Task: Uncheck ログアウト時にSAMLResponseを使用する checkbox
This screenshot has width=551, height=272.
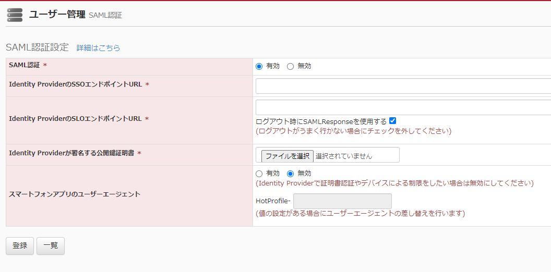Action: coord(393,121)
